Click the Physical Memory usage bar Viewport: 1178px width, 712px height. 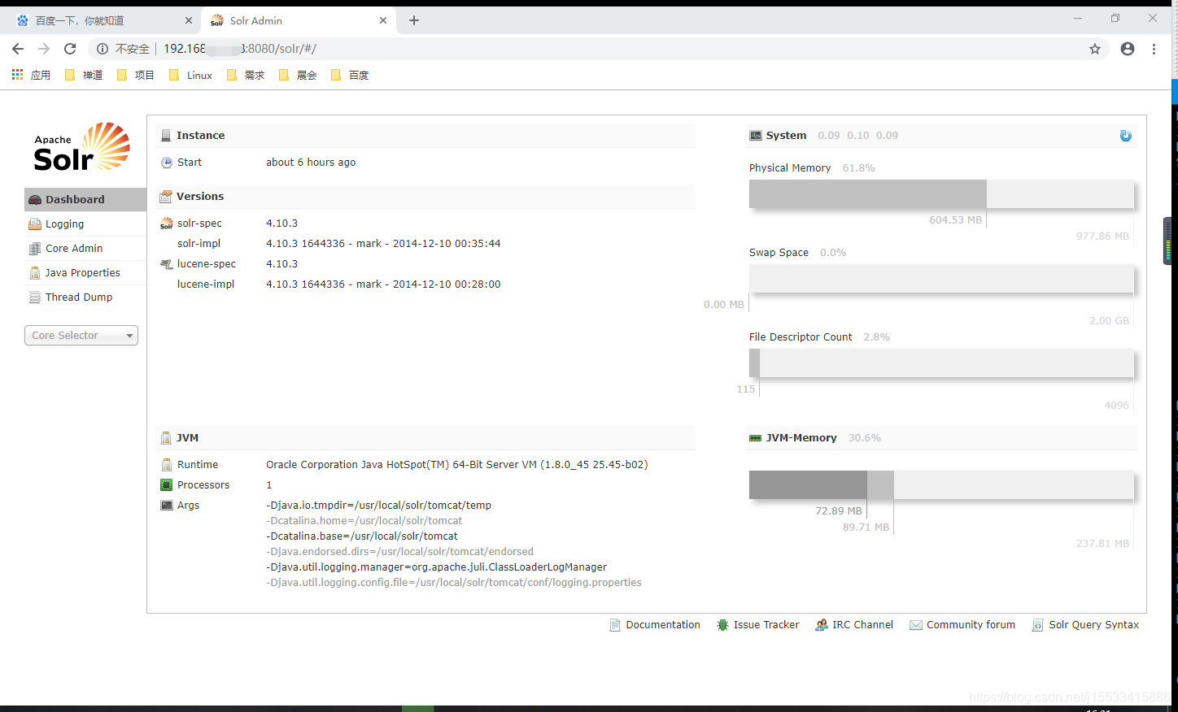point(941,194)
